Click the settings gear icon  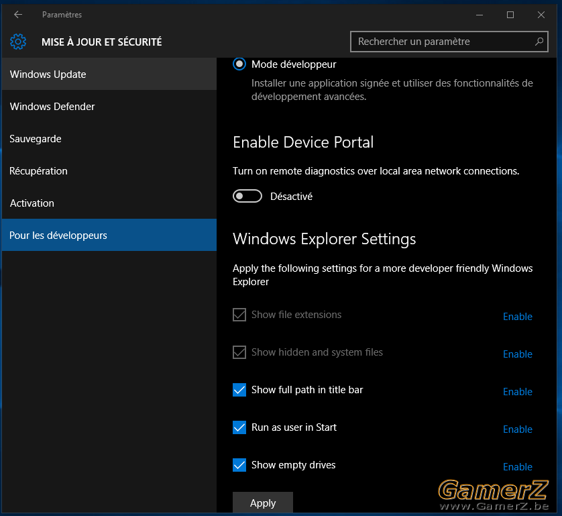pyautogui.click(x=18, y=42)
